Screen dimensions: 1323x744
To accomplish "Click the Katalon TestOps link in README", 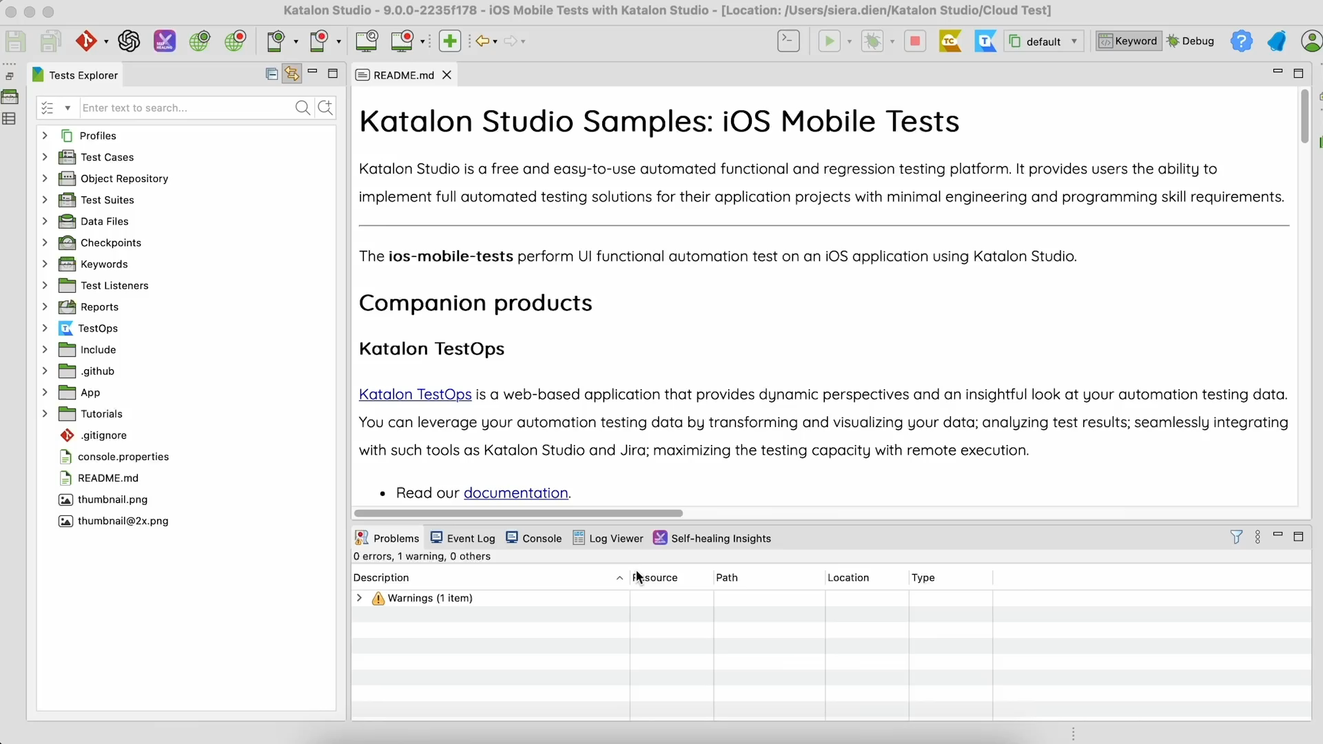I will pos(413,394).
